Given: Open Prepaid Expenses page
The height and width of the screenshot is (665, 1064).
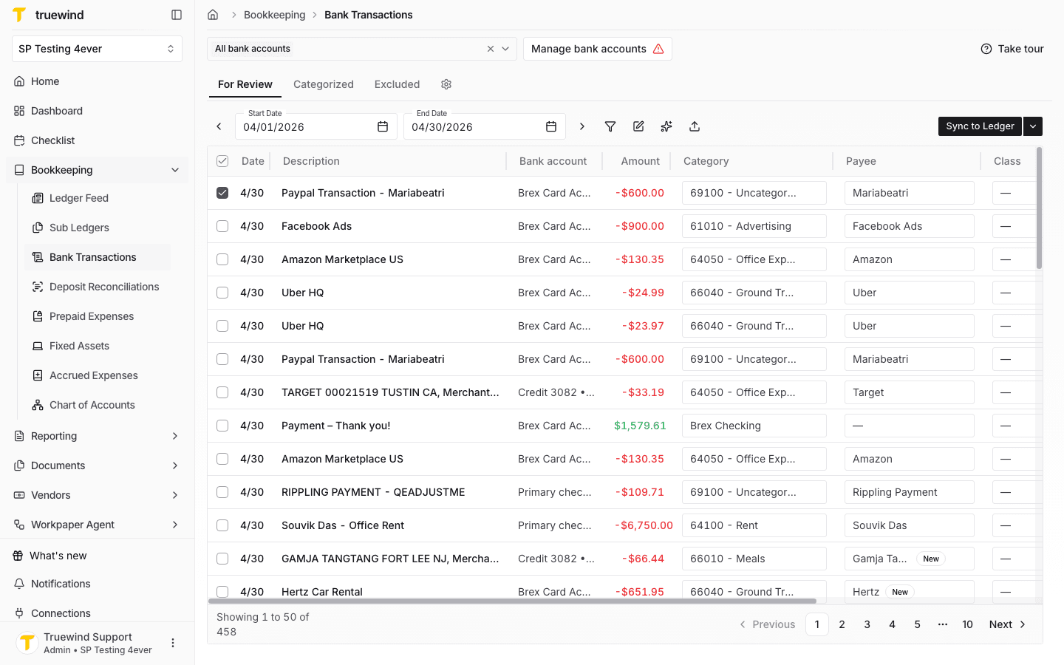Looking at the screenshot, I should [x=98, y=316].
